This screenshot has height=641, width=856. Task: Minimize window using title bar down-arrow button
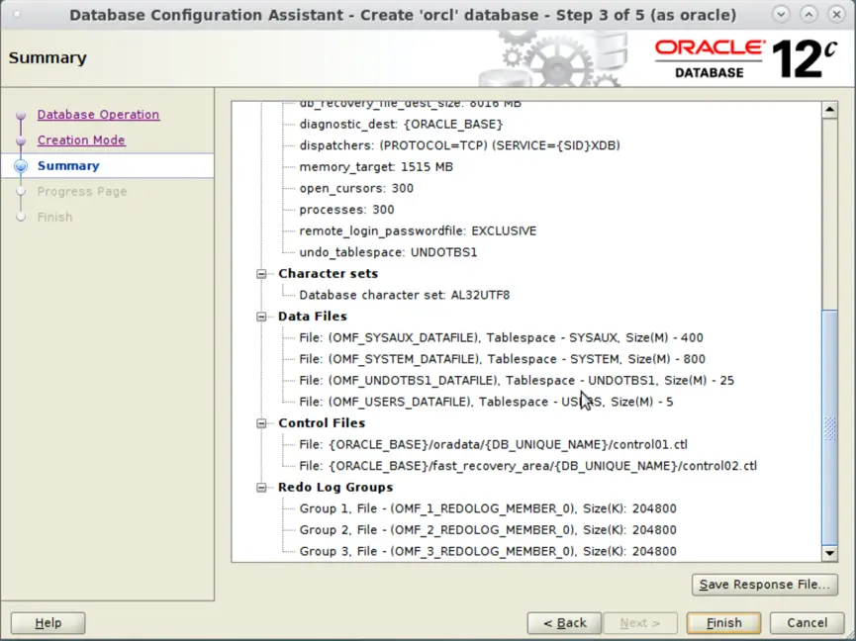[781, 14]
